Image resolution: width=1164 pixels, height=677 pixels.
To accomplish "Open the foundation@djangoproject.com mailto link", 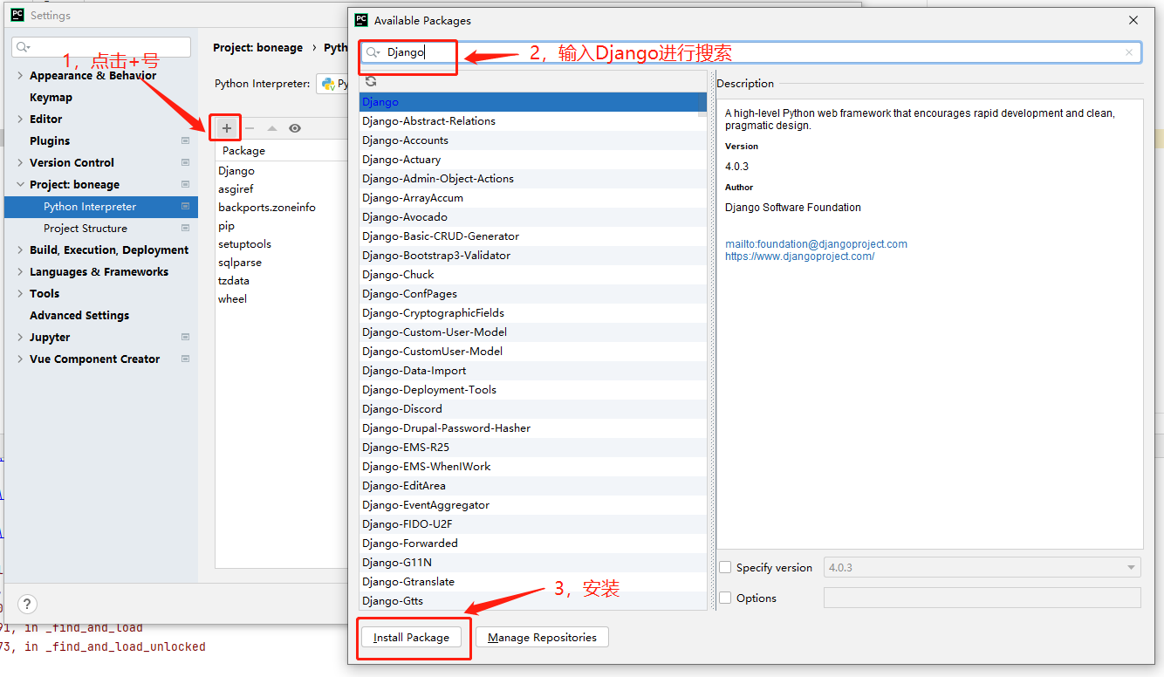I will (816, 244).
